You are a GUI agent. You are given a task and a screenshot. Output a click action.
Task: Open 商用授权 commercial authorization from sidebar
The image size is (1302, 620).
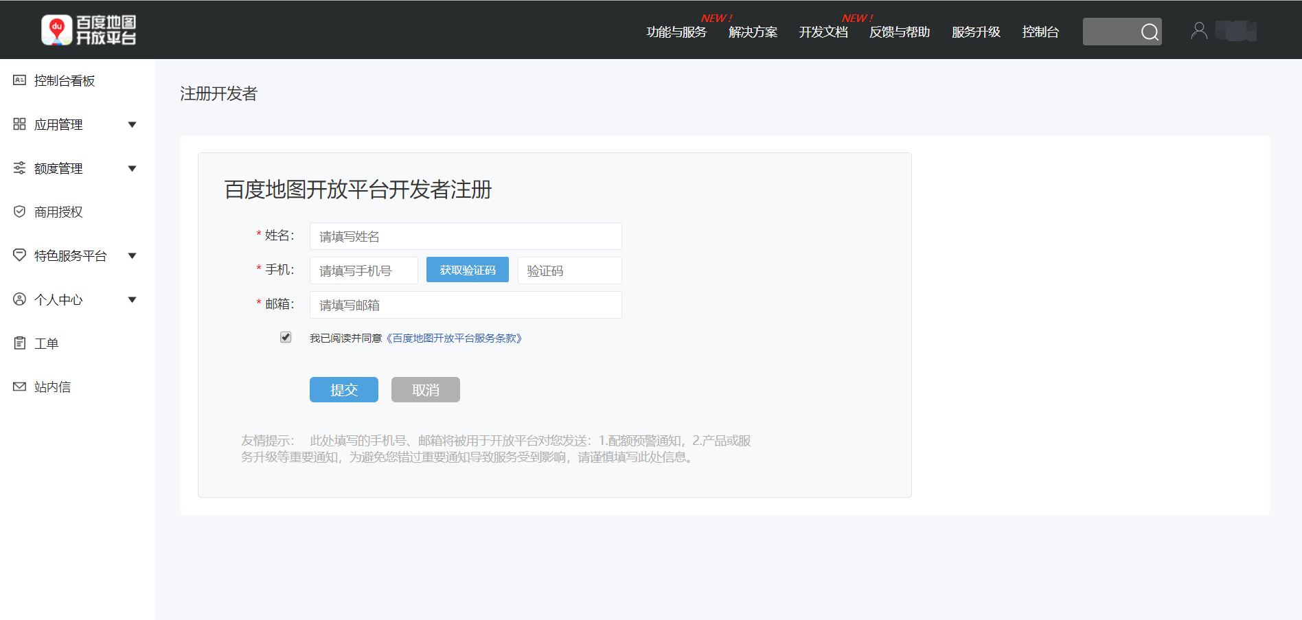point(20,211)
